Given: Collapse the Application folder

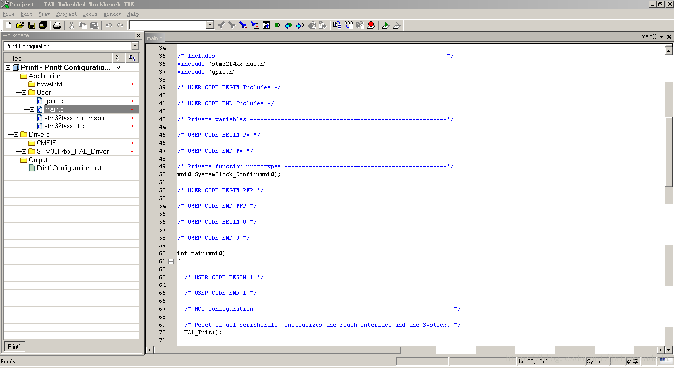Looking at the screenshot, I should point(16,76).
